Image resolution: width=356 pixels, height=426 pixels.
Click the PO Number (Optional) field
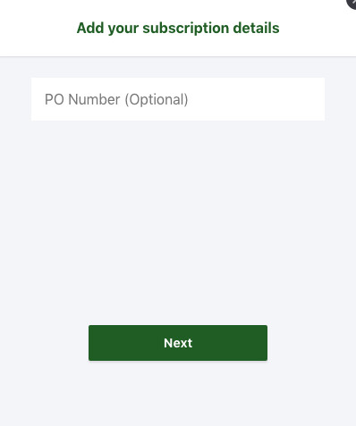[x=178, y=99]
